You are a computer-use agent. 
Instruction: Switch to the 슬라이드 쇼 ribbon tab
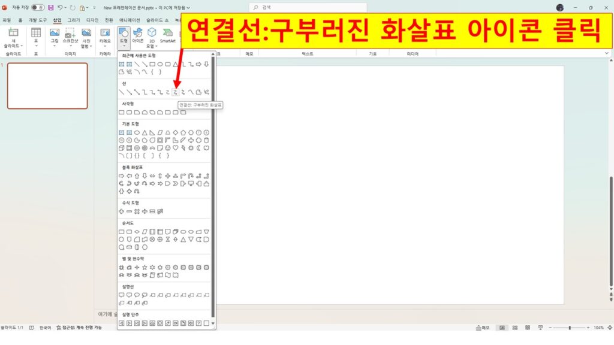click(x=157, y=20)
